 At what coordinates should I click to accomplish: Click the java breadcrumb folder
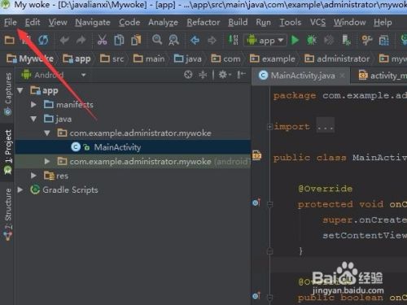pos(188,59)
